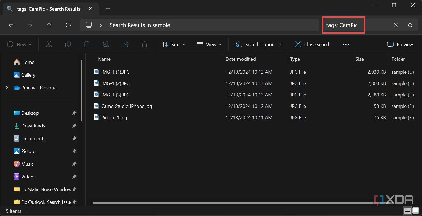Viewport: 422px width, 216px height.
Task: Select Camo Studio iPhone.jpg file
Action: click(126, 106)
